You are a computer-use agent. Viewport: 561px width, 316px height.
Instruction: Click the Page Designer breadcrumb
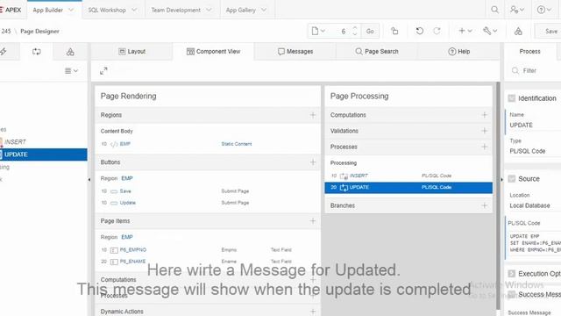[x=39, y=32]
